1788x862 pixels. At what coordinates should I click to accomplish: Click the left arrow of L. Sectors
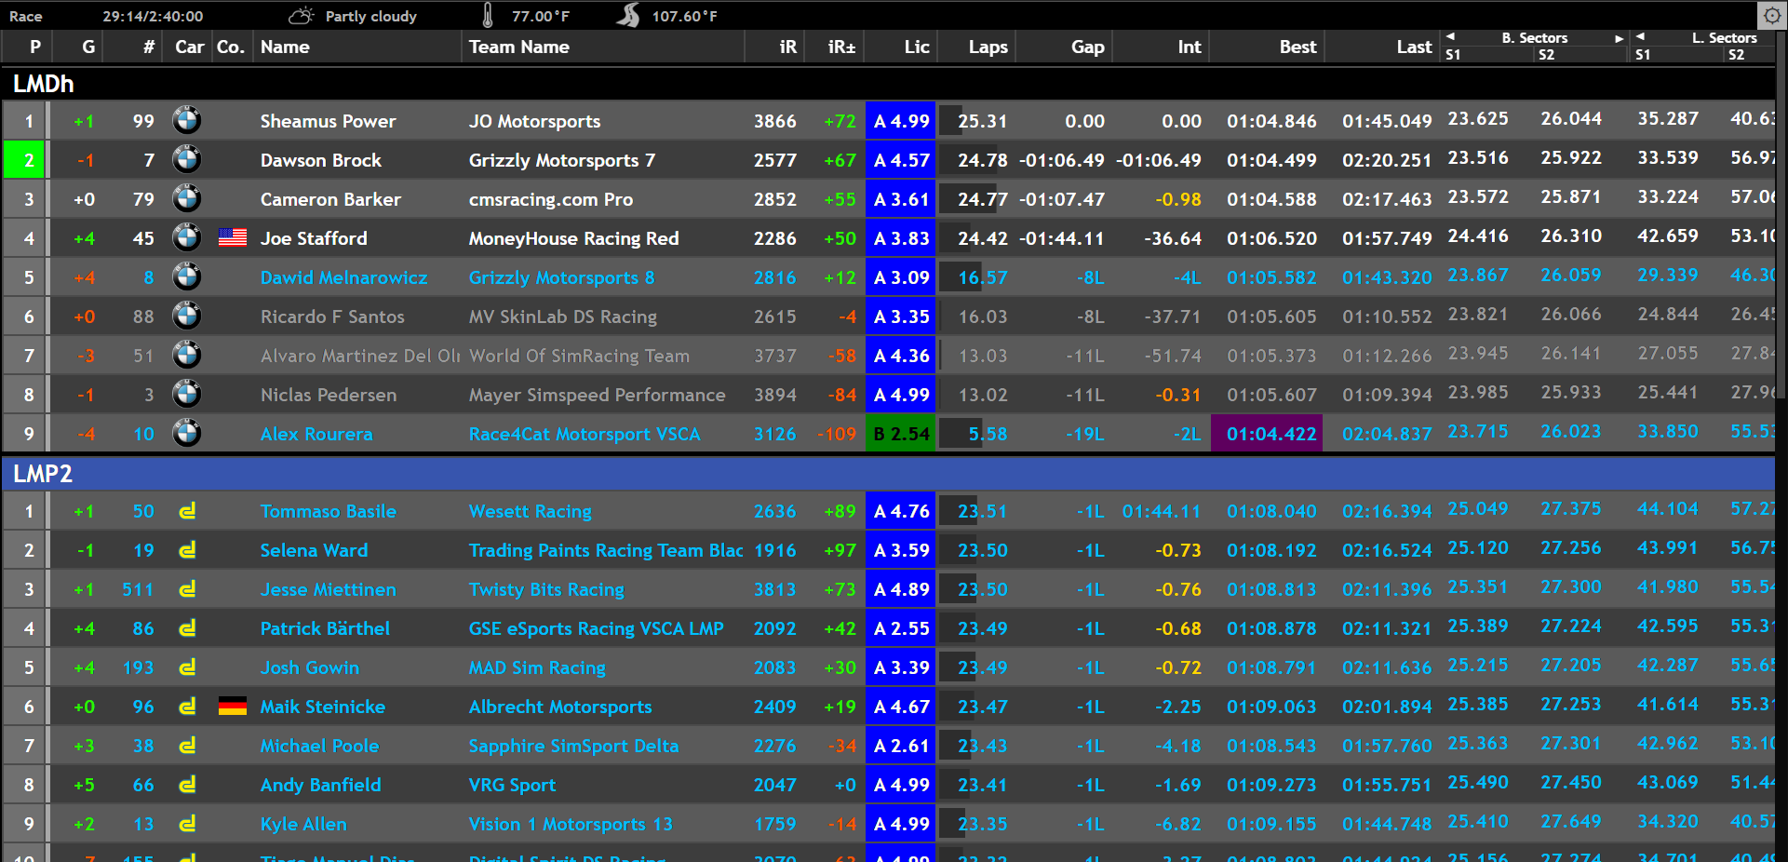tap(1640, 37)
